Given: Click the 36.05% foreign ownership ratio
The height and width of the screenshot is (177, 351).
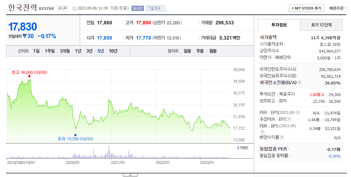Looking at the screenshot, I should [x=333, y=83].
